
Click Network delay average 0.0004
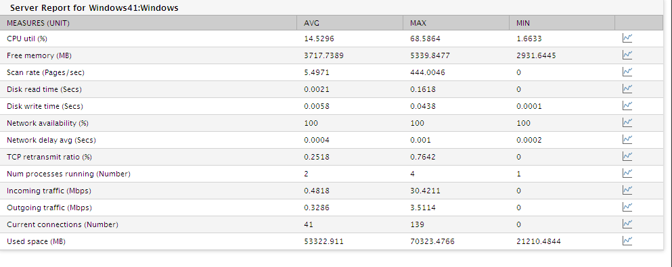click(x=317, y=140)
